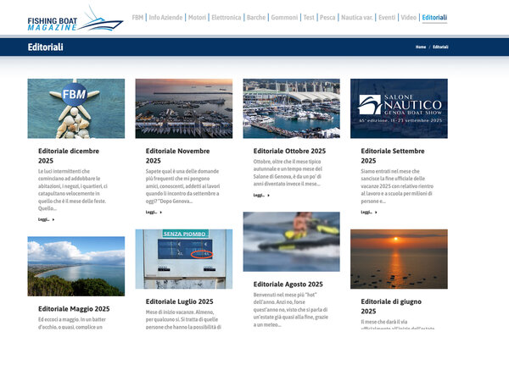Viewport: 509px width, 381px height.
Task: Select Motori in navigation bar
Action: [x=197, y=17]
